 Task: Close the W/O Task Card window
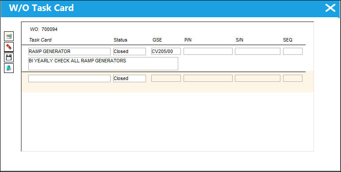coord(330,8)
